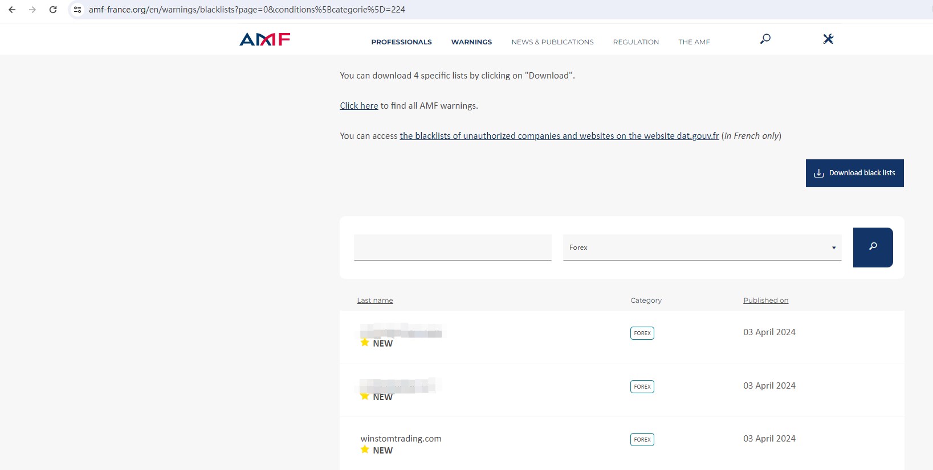Reload the page with refresh icon
933x470 pixels.
tap(53, 10)
